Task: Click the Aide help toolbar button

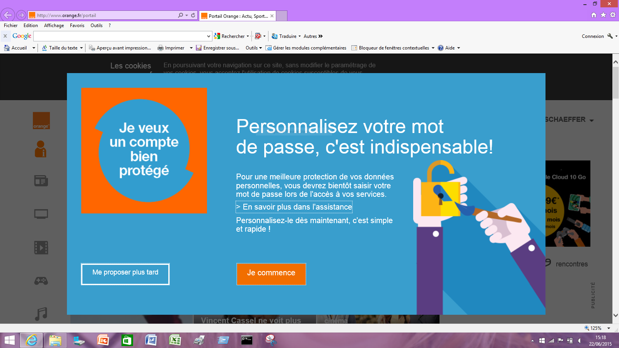Action: click(446, 48)
